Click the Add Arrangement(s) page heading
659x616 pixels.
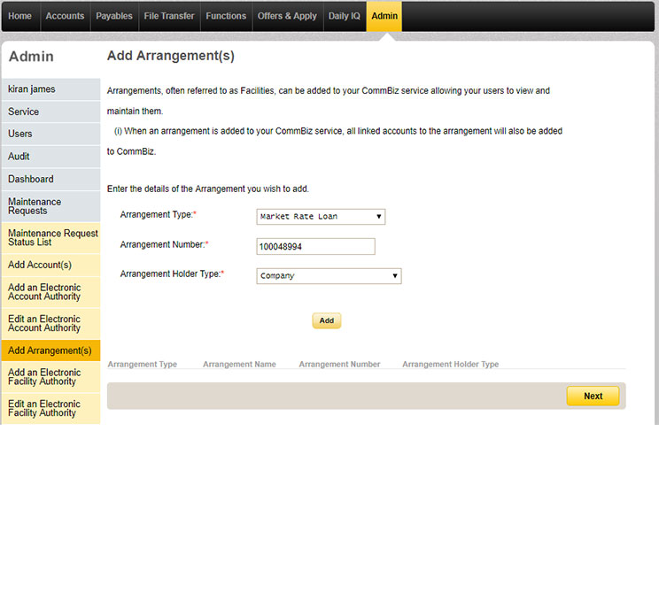[x=171, y=56]
